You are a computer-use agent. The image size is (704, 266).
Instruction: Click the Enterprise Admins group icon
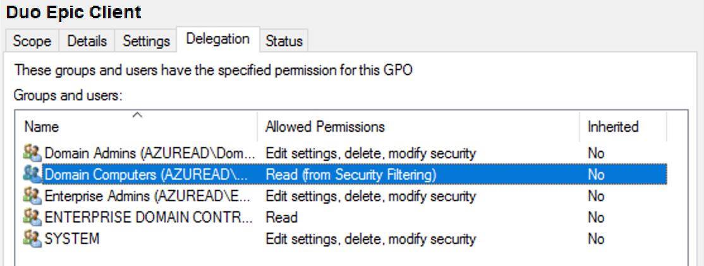click(32, 196)
